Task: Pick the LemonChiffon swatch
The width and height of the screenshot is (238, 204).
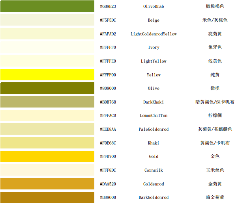Action: (x=47, y=115)
